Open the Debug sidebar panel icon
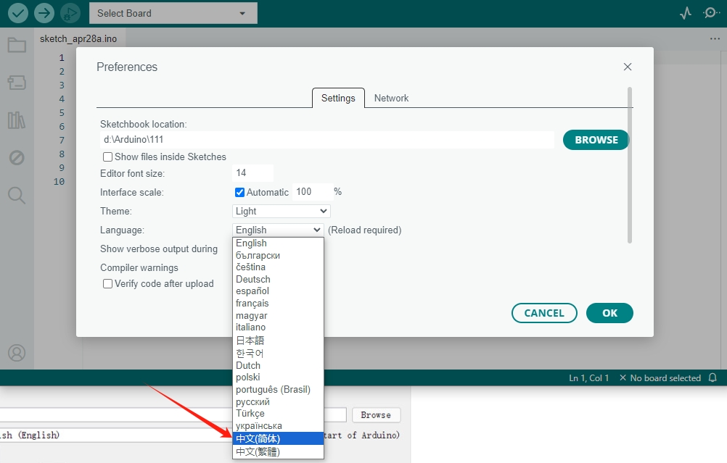Viewport: 727px width, 463px height. (17, 158)
